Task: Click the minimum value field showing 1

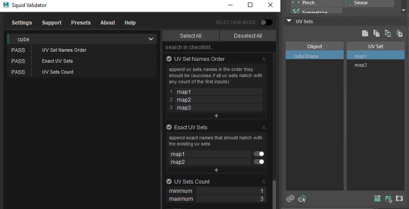Action: point(231,191)
